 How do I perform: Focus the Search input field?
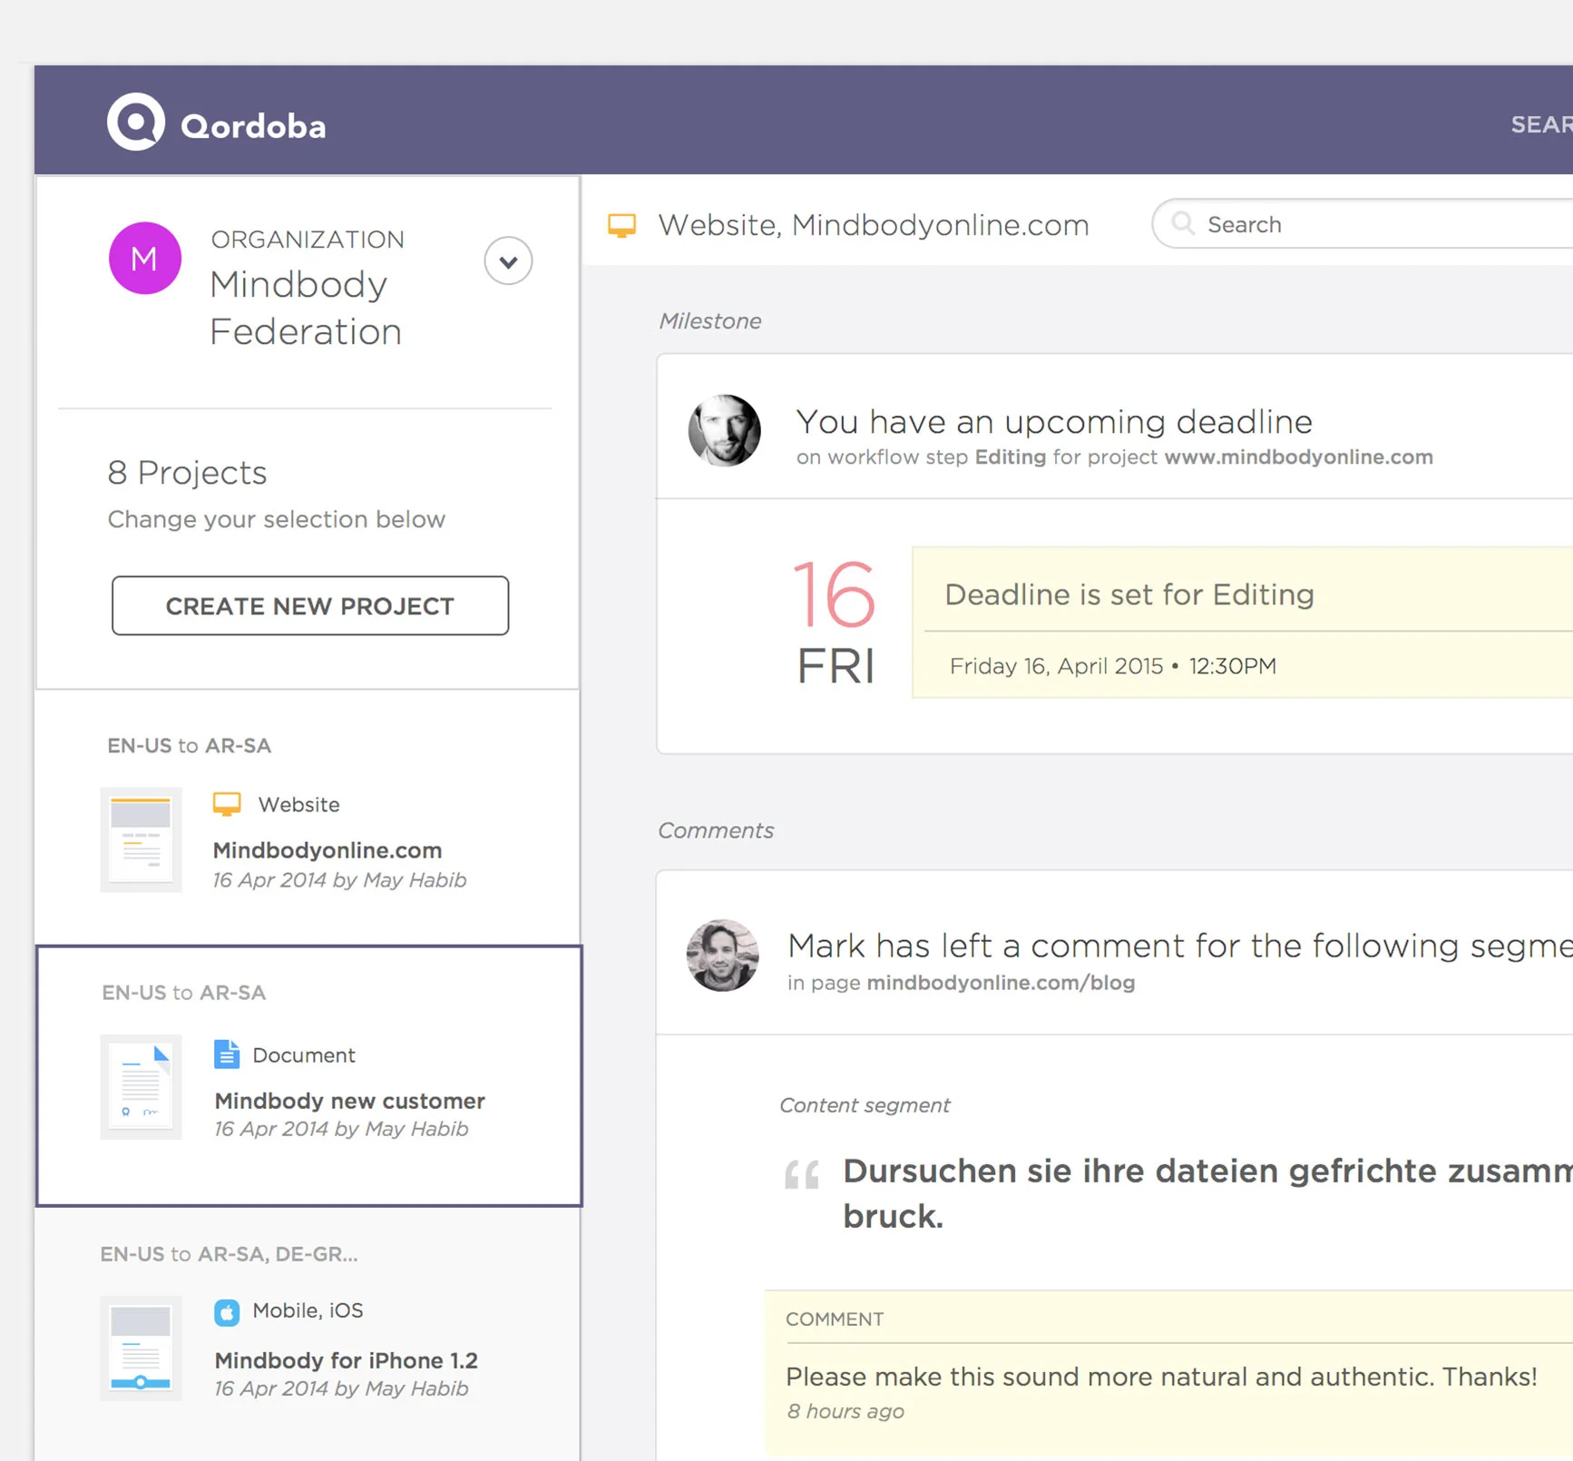tap(1362, 223)
